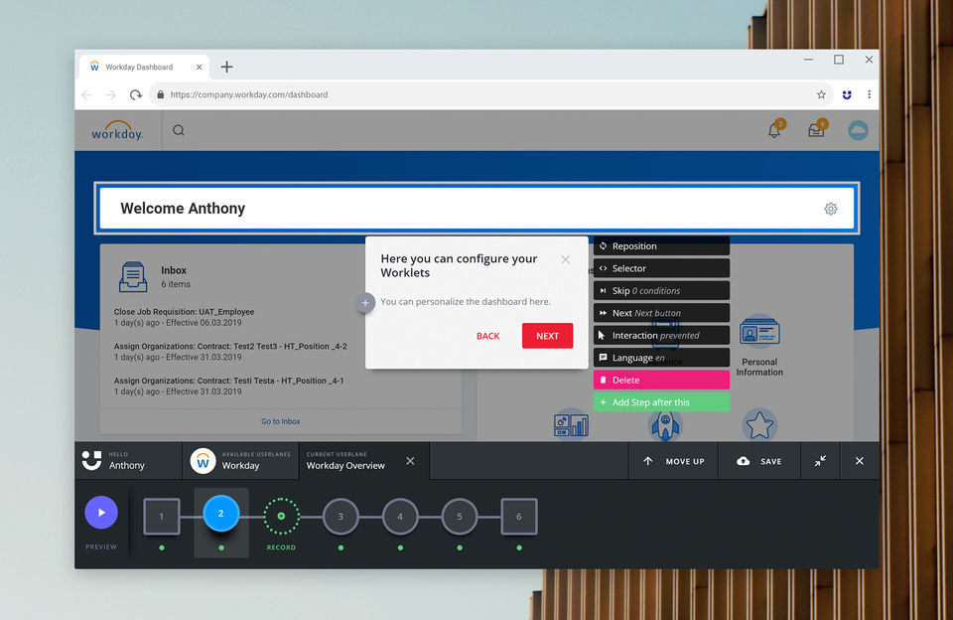
Task: Follow the Go to Inbox link
Action: coord(281,421)
